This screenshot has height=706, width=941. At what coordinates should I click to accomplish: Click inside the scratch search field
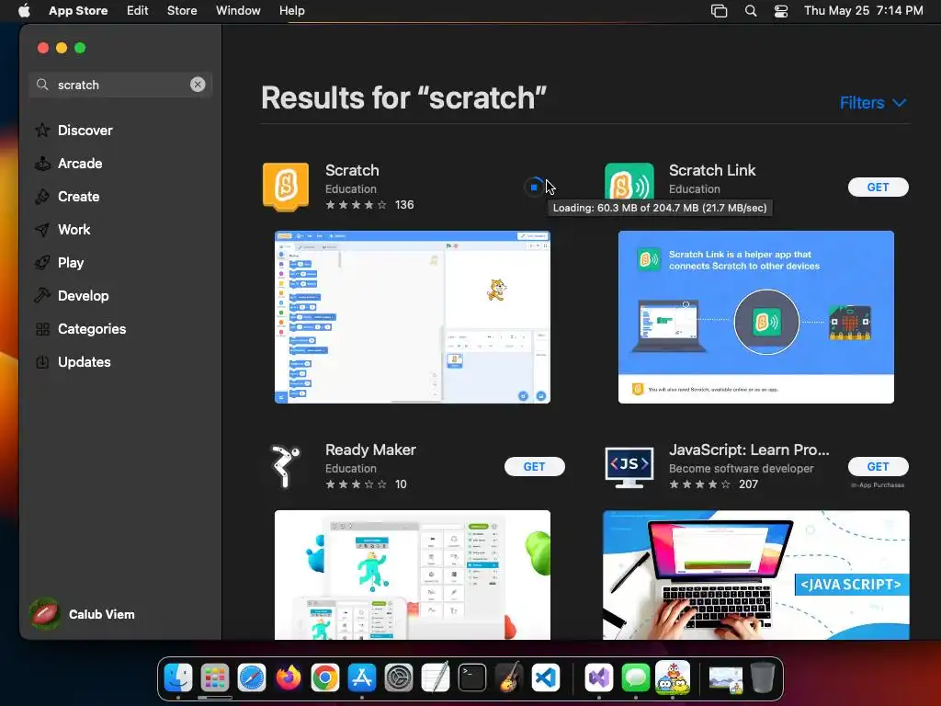(120, 85)
